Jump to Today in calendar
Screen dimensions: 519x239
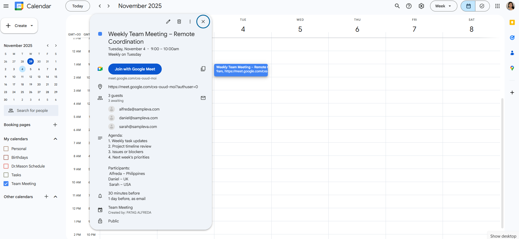coord(77,6)
